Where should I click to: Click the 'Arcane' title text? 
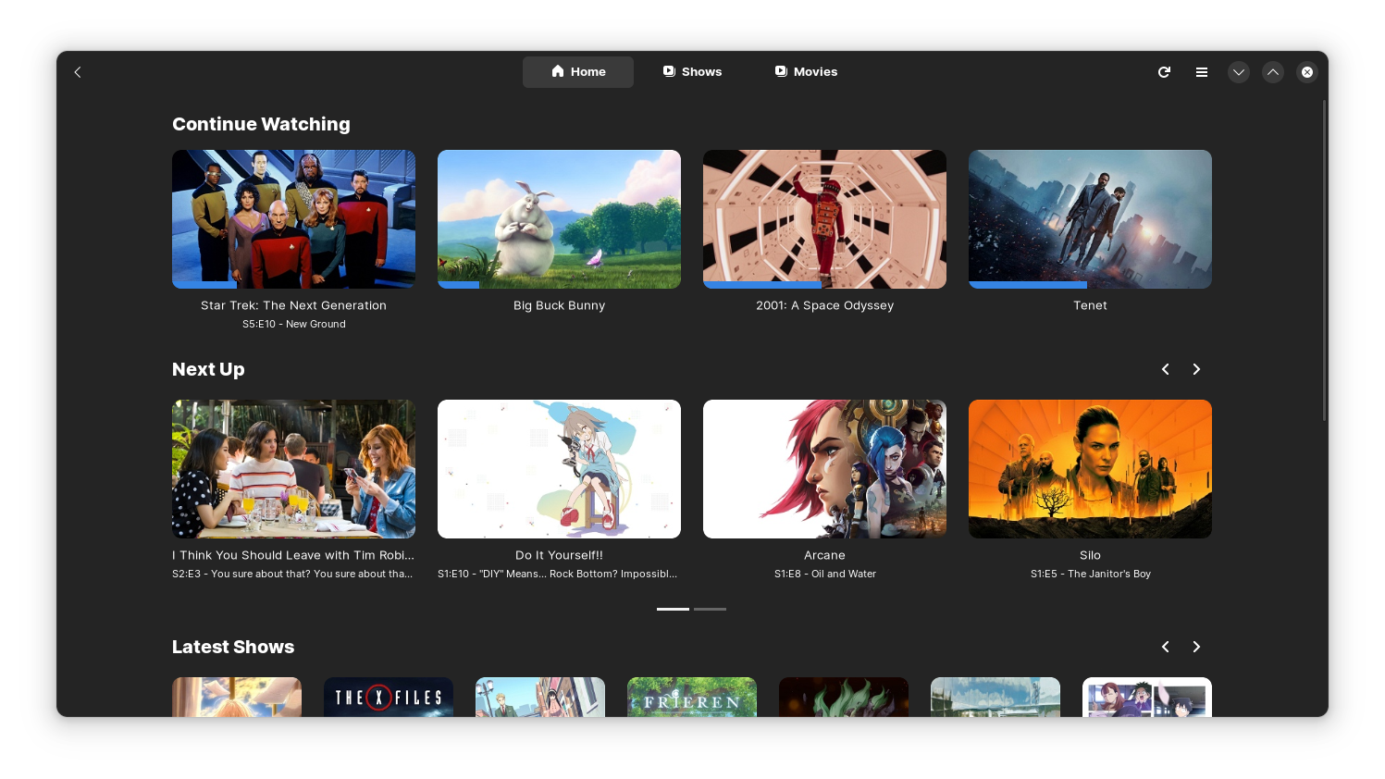(x=824, y=555)
